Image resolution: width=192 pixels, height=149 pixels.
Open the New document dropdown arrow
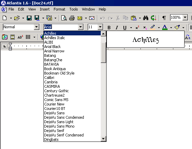tap(11, 18)
